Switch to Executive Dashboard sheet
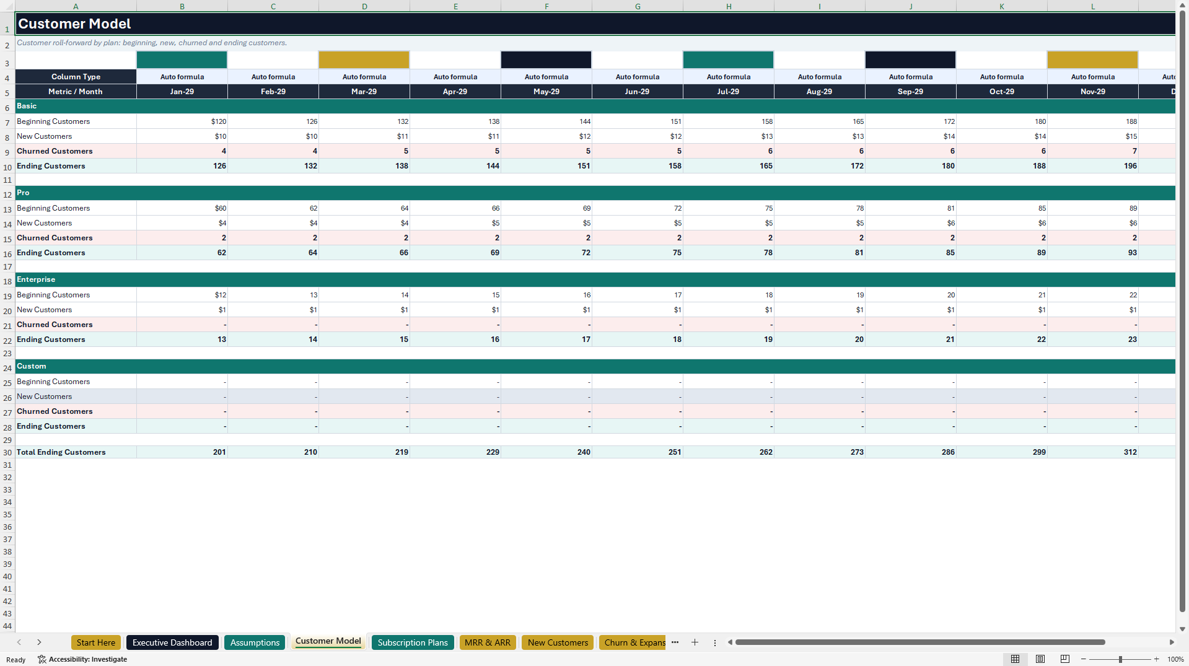 point(172,642)
